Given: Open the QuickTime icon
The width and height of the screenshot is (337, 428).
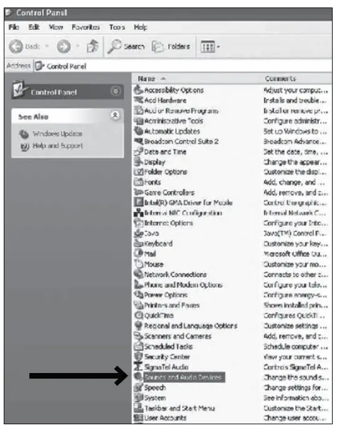Looking at the screenshot, I should point(138,316).
